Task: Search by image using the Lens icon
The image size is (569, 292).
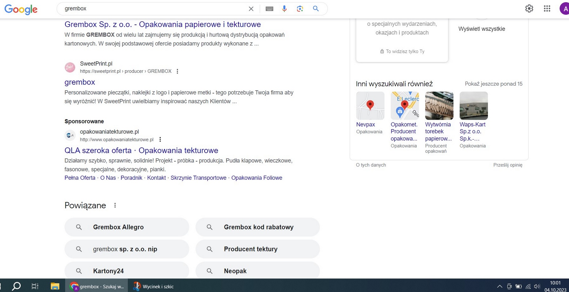Action: pyautogui.click(x=300, y=9)
